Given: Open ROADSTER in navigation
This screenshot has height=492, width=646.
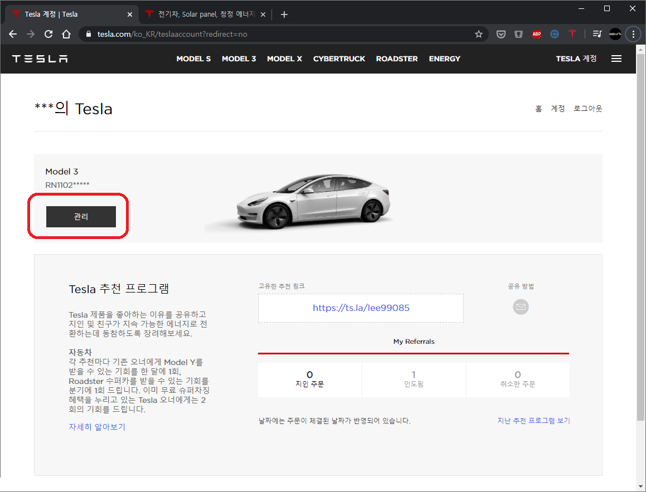Looking at the screenshot, I should point(397,59).
